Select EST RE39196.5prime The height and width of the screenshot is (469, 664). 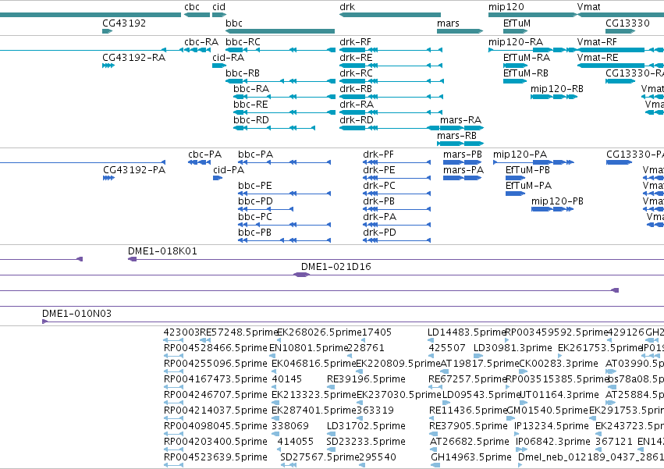(x=331, y=387)
